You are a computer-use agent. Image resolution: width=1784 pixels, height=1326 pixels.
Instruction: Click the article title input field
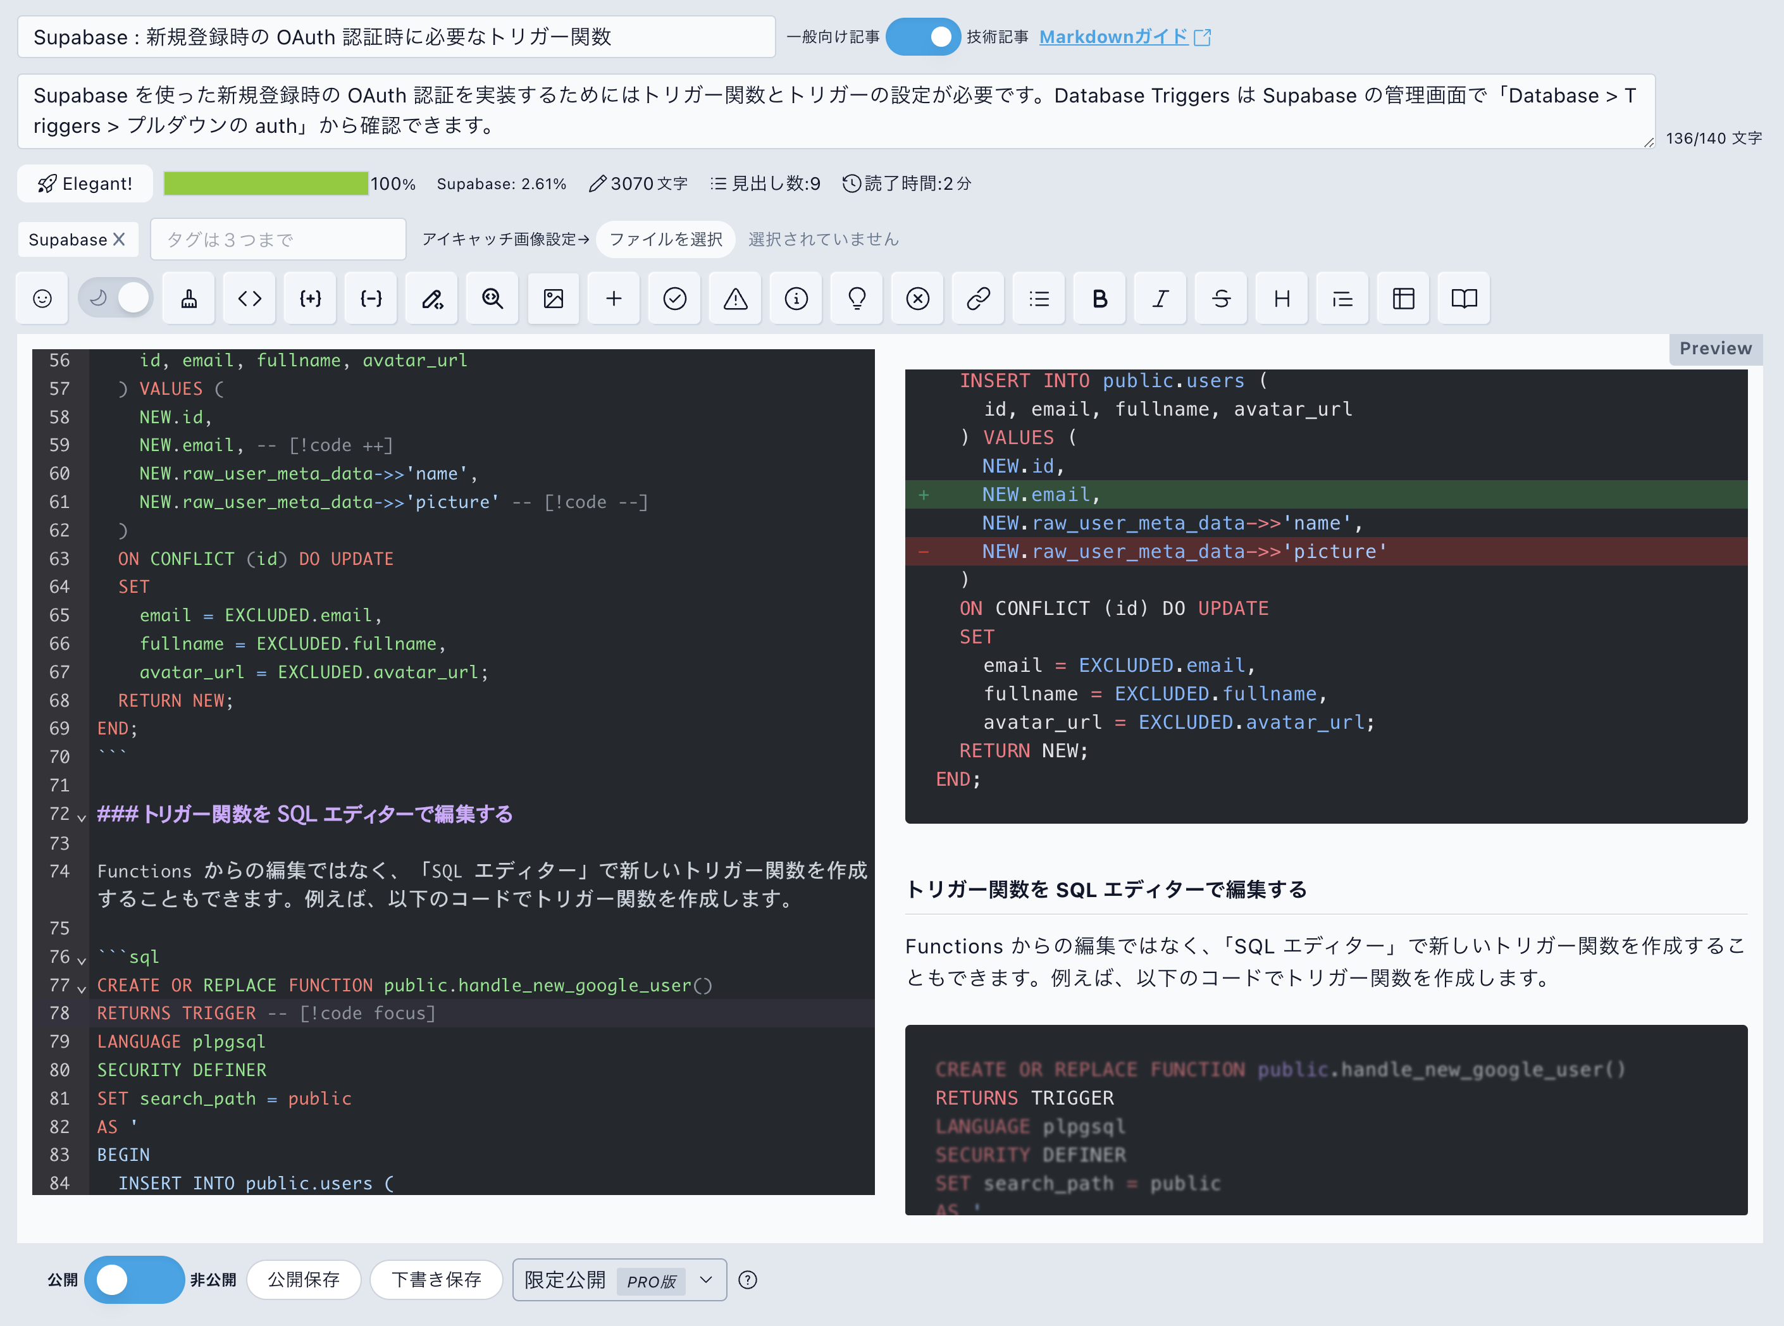397,37
